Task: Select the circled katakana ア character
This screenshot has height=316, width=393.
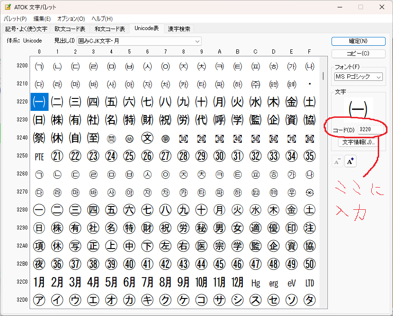Action: [x=39, y=300]
